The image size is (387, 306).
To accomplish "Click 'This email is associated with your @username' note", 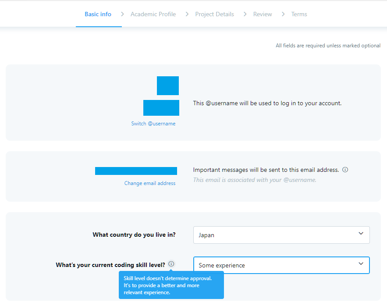I will pyautogui.click(x=255, y=180).
